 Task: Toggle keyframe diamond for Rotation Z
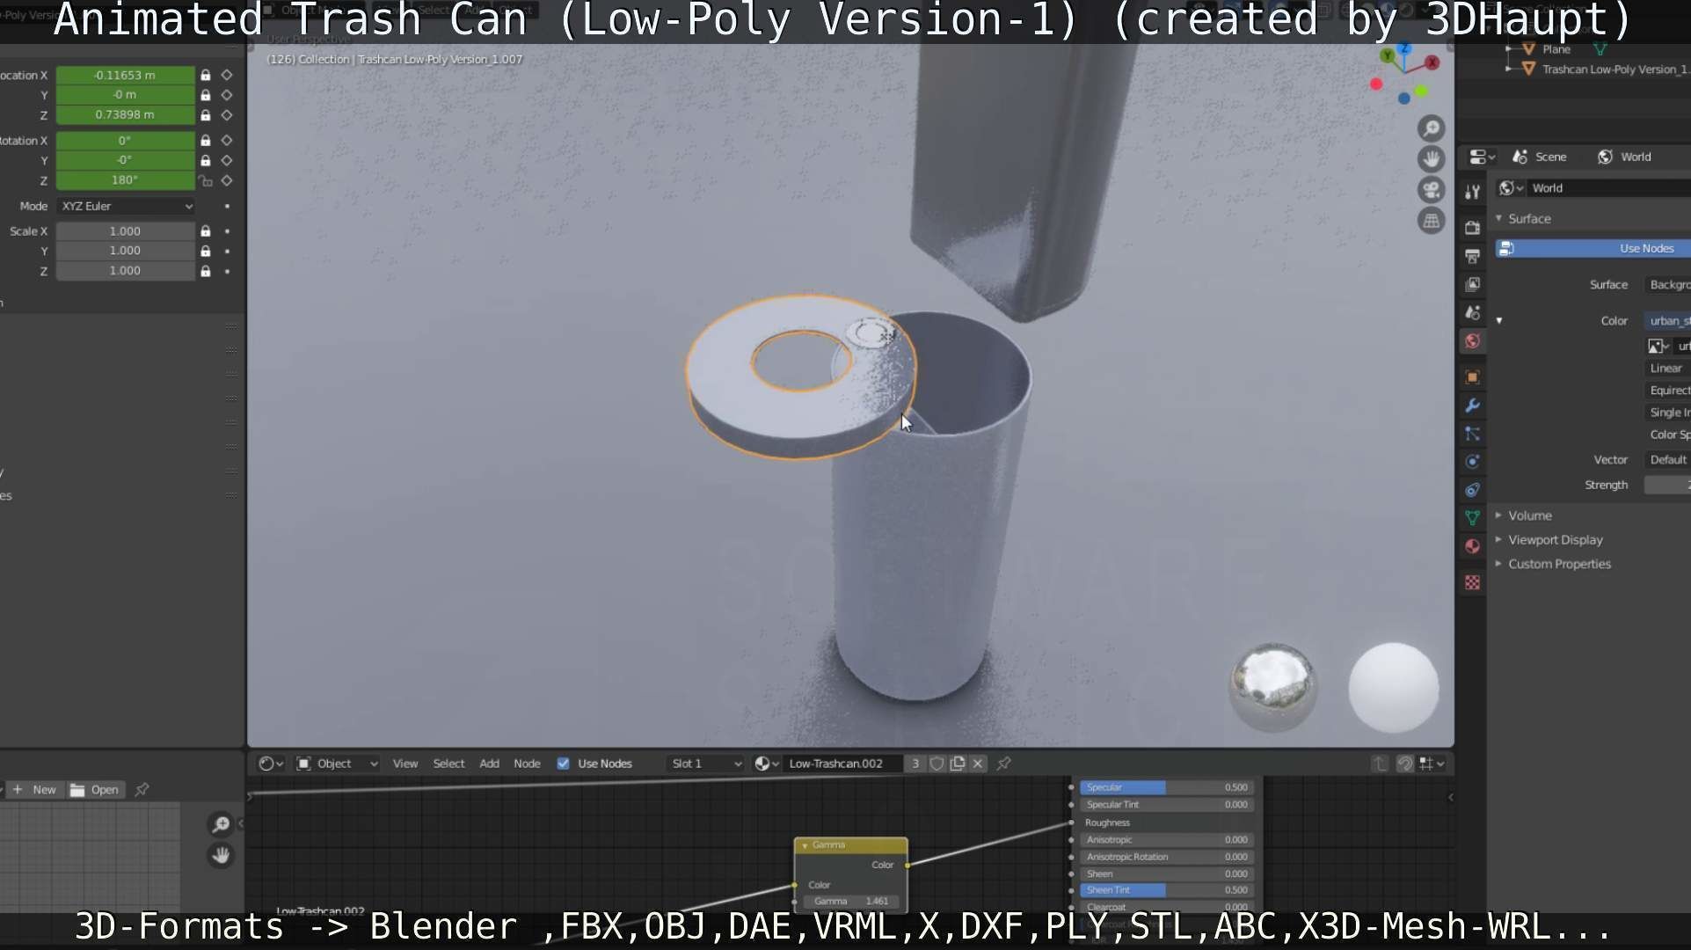pyautogui.click(x=227, y=180)
